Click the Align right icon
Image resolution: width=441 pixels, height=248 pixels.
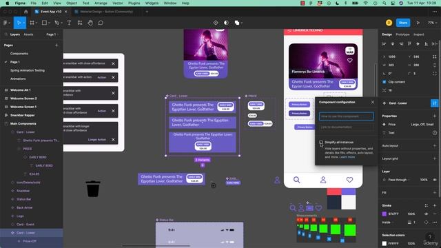(401, 44)
